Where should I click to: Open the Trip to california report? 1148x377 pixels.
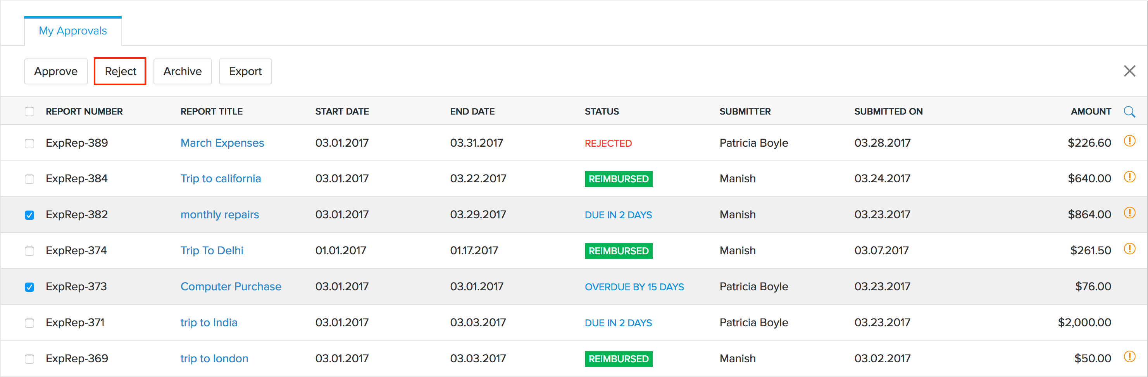pos(221,178)
